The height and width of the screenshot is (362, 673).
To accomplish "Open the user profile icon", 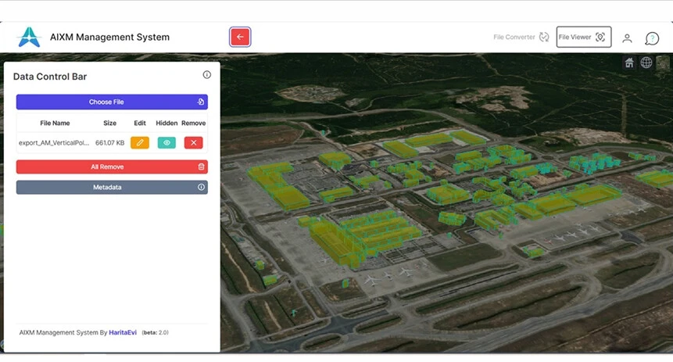I will tap(627, 38).
